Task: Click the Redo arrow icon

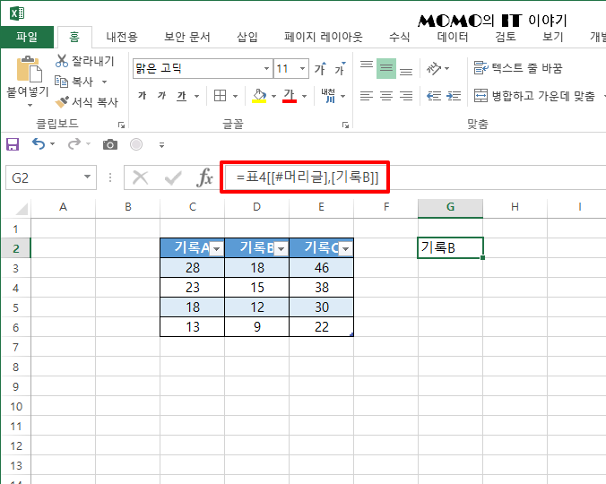Action: tap(74, 144)
